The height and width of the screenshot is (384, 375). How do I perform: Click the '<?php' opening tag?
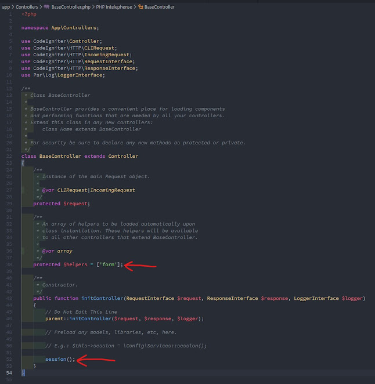(x=29, y=14)
